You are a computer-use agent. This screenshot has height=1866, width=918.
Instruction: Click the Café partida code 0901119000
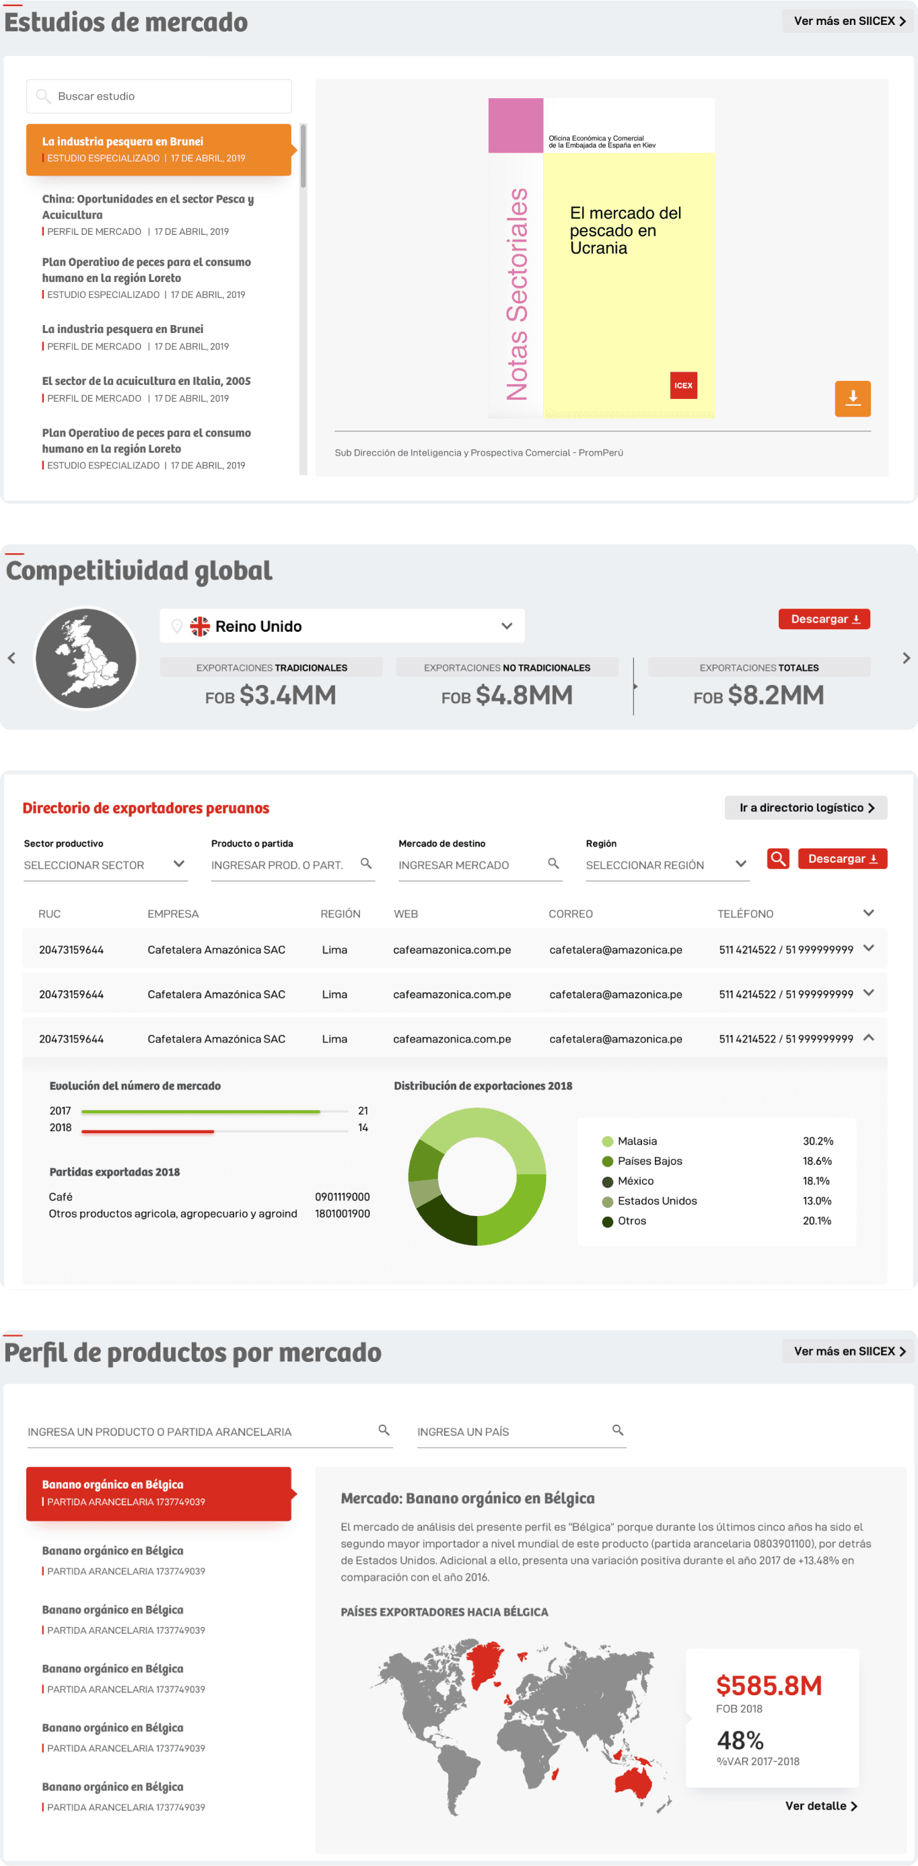click(x=342, y=1196)
